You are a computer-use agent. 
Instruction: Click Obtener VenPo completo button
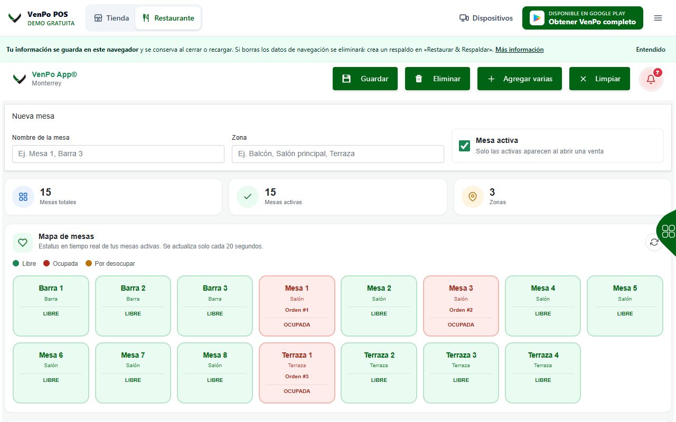point(583,18)
